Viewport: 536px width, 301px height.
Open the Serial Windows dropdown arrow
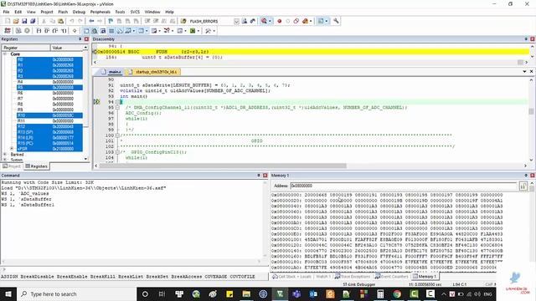click(160, 31)
